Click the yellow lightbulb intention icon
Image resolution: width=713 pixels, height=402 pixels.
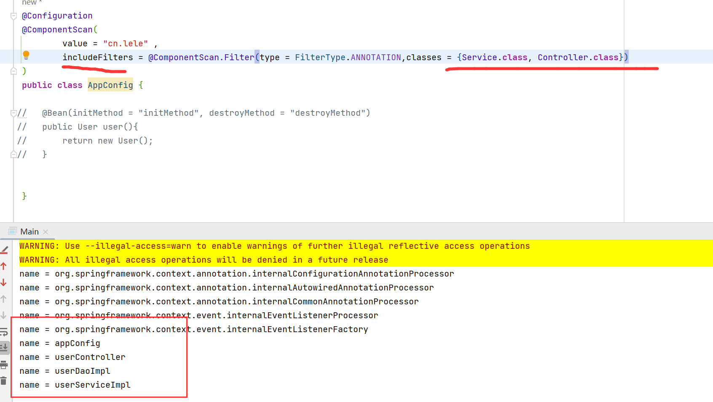coord(26,55)
